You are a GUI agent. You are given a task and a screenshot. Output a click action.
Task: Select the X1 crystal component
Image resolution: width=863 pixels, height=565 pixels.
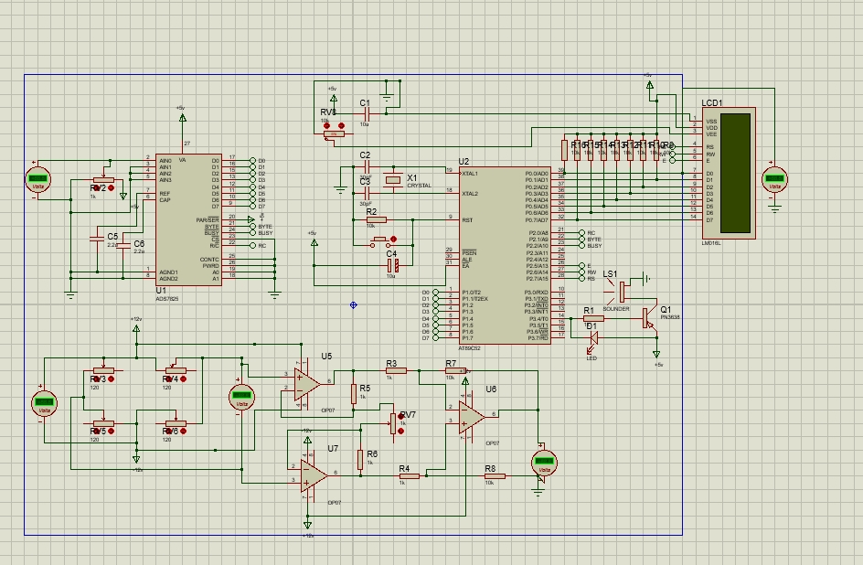393,180
